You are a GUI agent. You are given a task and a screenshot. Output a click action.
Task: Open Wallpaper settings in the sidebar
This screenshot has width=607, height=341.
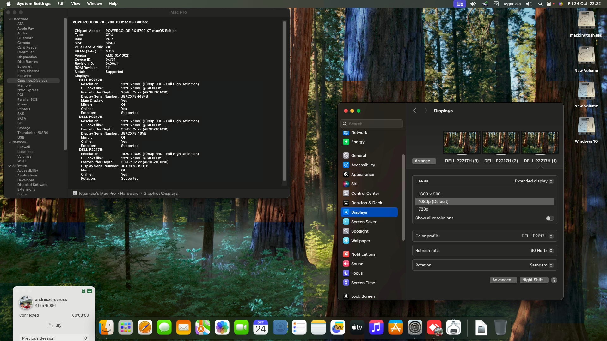point(369,241)
